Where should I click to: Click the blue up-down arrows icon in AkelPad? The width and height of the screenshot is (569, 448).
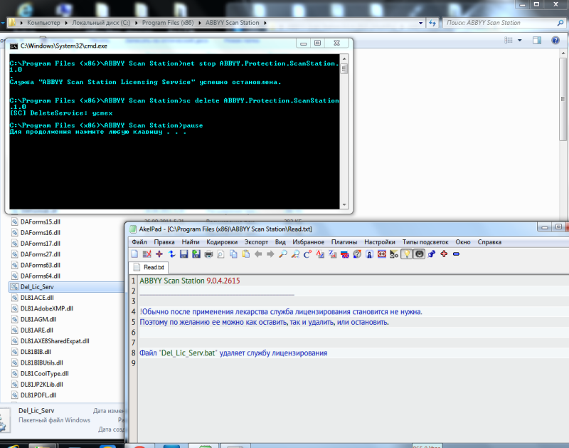tap(171, 254)
